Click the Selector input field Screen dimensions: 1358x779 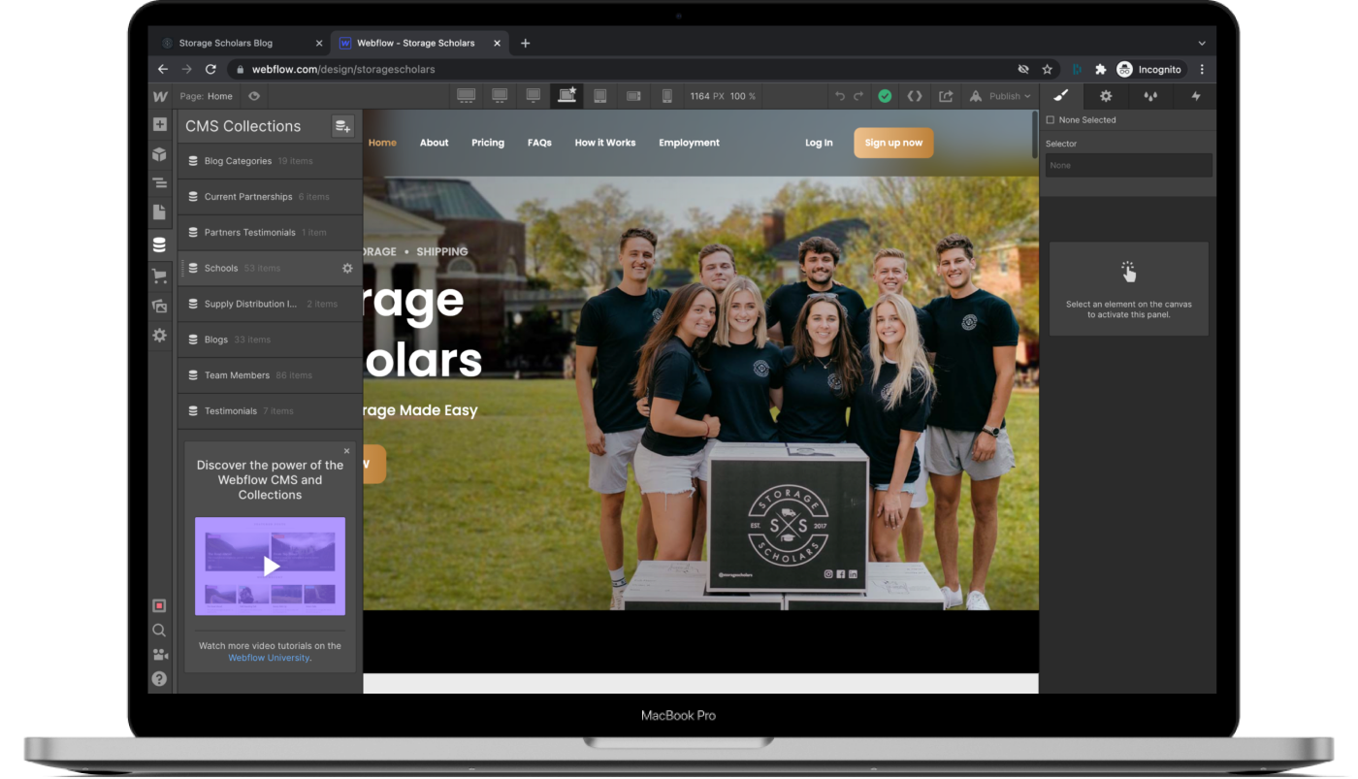[1129, 165]
